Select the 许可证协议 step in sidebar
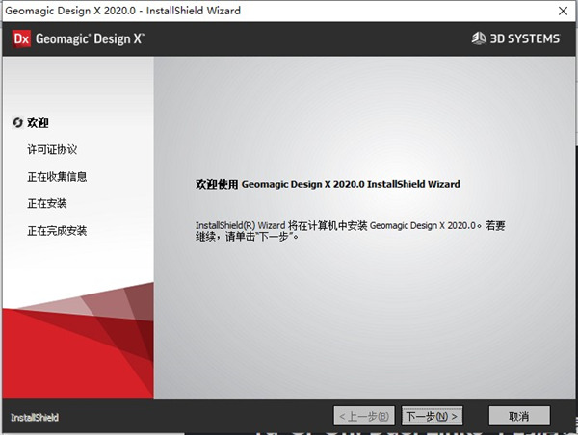 pyautogui.click(x=52, y=150)
